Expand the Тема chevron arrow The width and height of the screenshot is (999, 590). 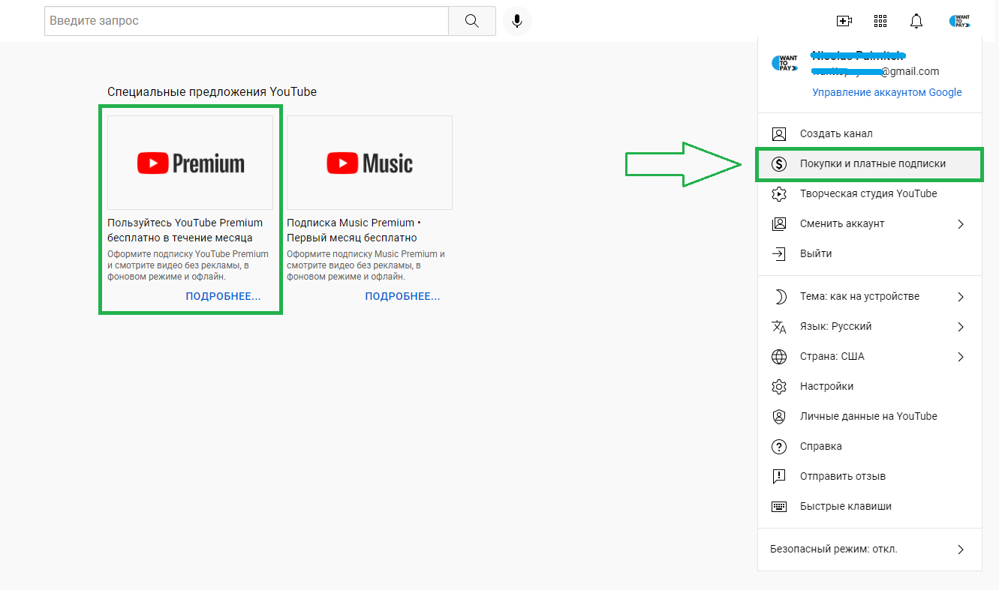pos(961,296)
